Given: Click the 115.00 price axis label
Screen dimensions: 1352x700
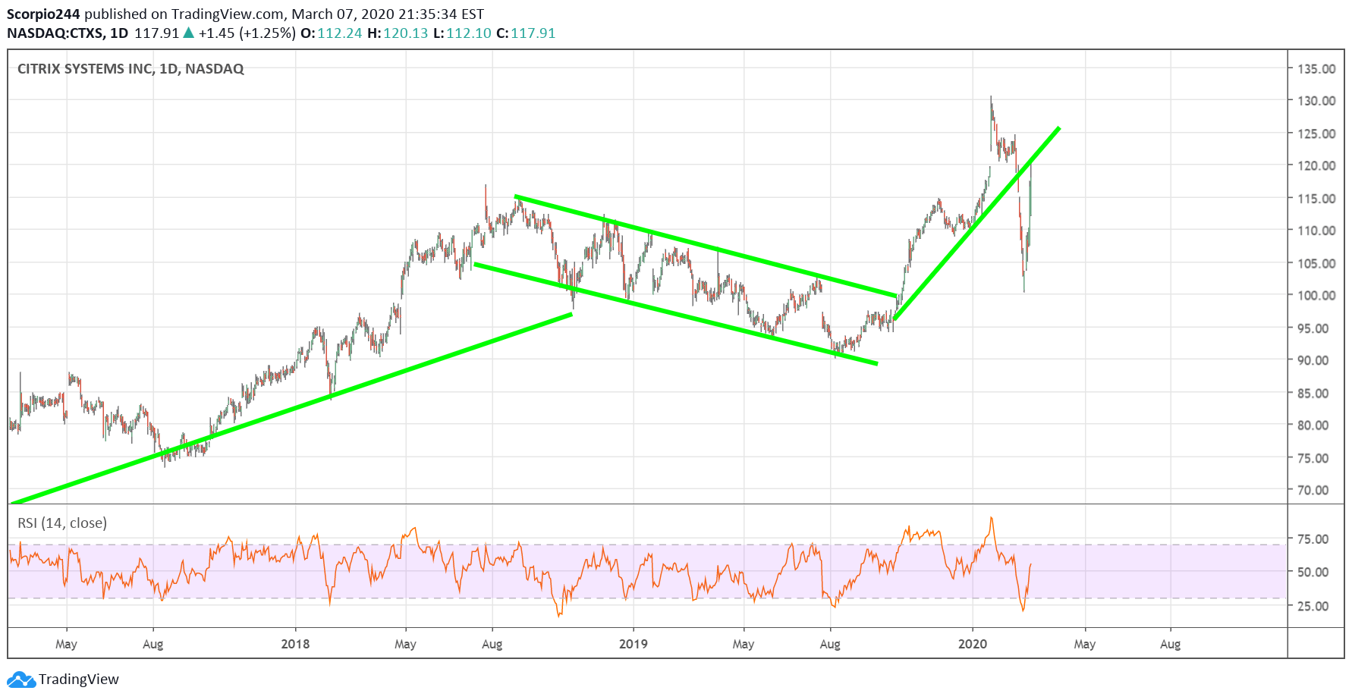Looking at the screenshot, I should tap(1316, 199).
